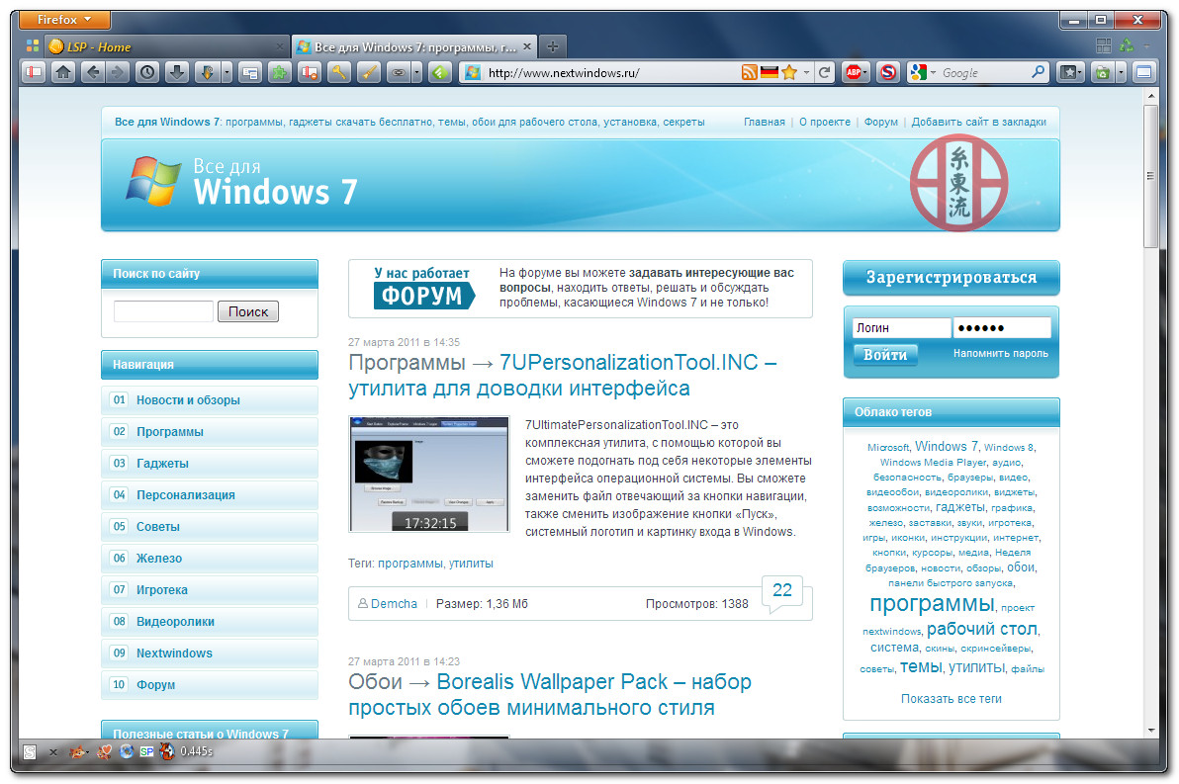Click the vertical page scrollbar thumb
1179x784 pixels.
click(1150, 176)
